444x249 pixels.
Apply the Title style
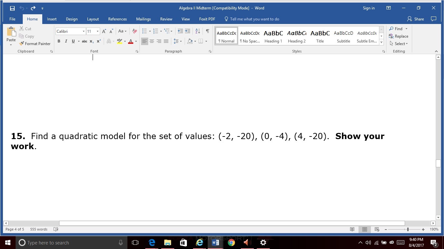[320, 36]
